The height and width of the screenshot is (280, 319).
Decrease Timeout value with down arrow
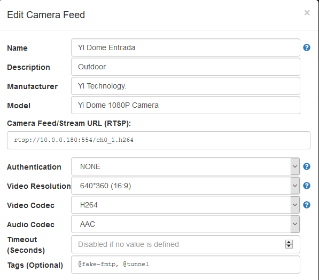click(x=289, y=246)
